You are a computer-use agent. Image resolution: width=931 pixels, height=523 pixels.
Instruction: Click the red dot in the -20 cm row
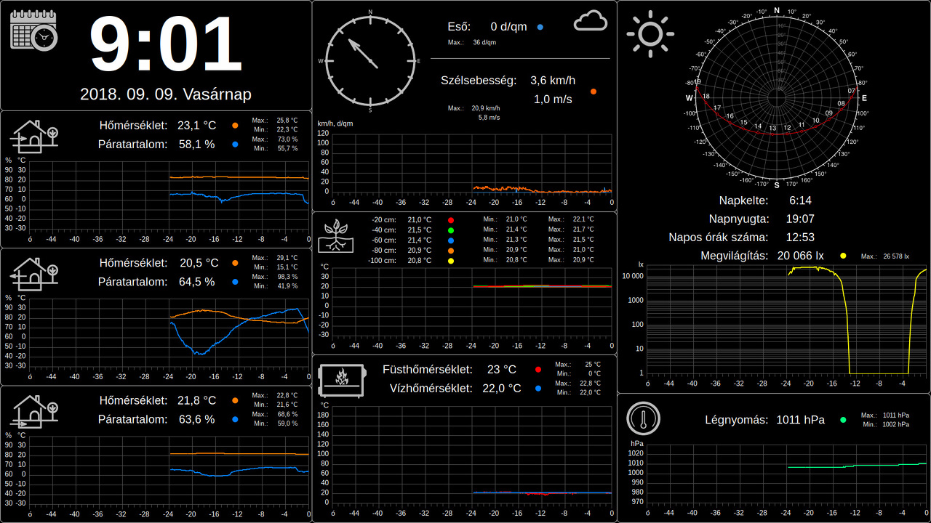point(451,219)
